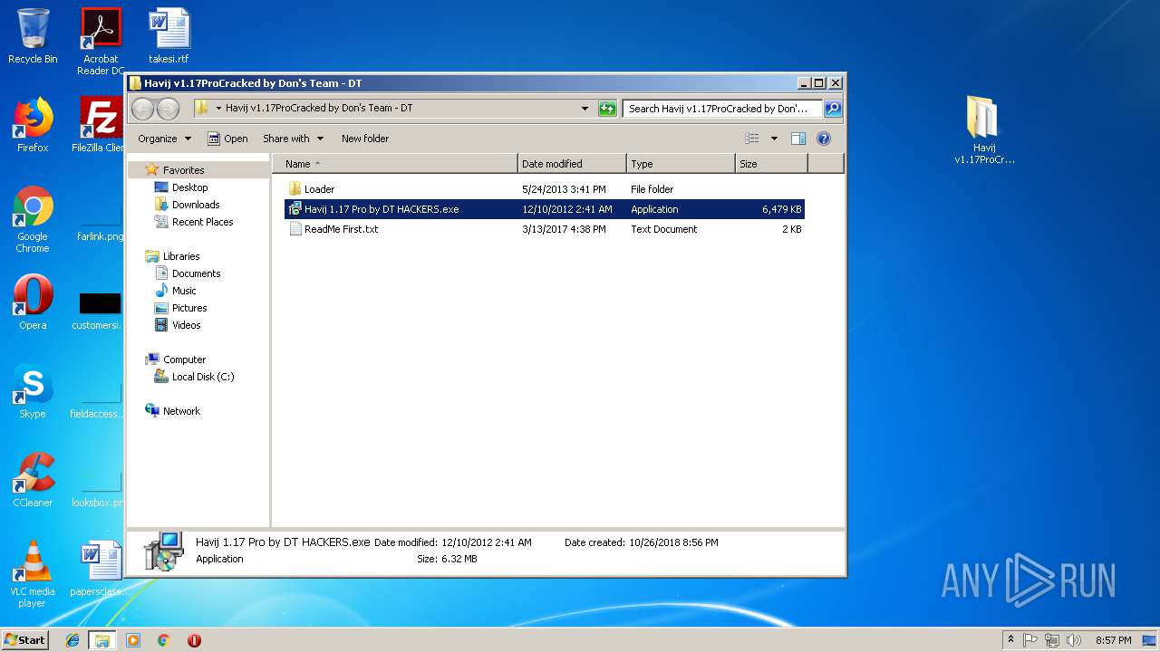Click the network tray icon
Image resolution: width=1160 pixels, height=652 pixels.
pyautogui.click(x=1052, y=640)
